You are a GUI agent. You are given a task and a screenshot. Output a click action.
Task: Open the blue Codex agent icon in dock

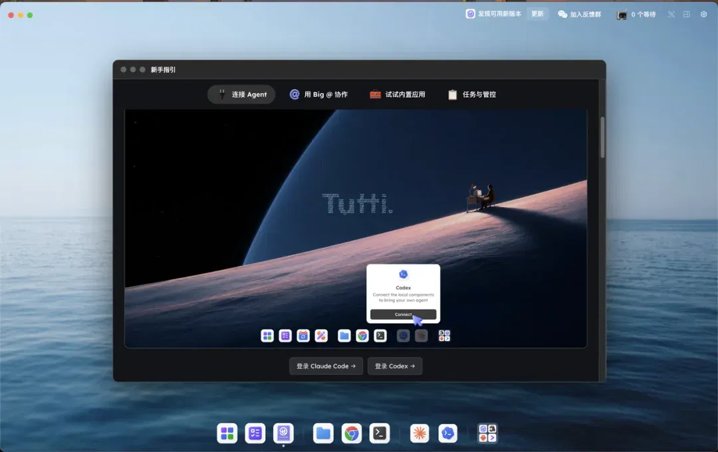[448, 433]
